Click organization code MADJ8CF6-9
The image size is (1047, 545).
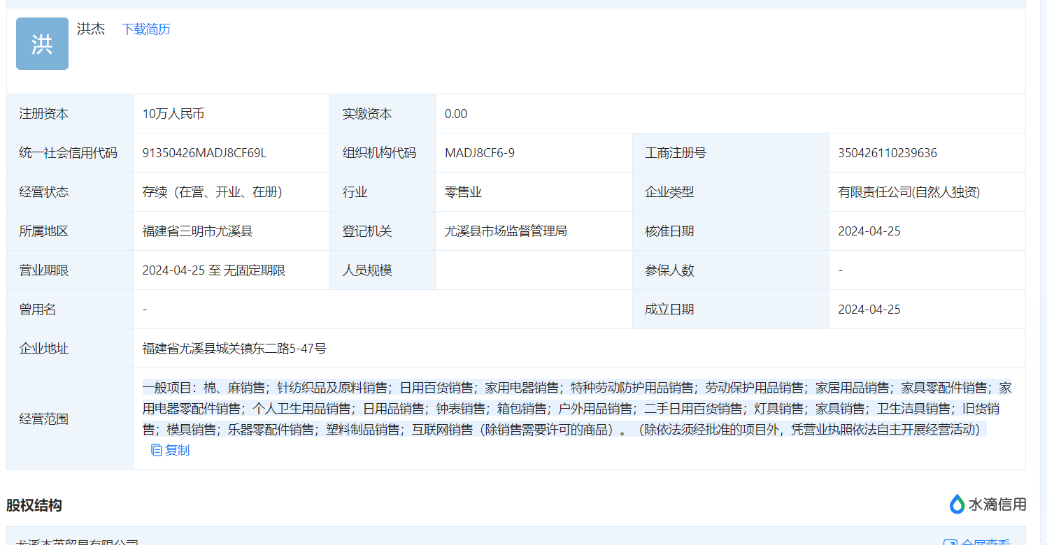click(480, 153)
